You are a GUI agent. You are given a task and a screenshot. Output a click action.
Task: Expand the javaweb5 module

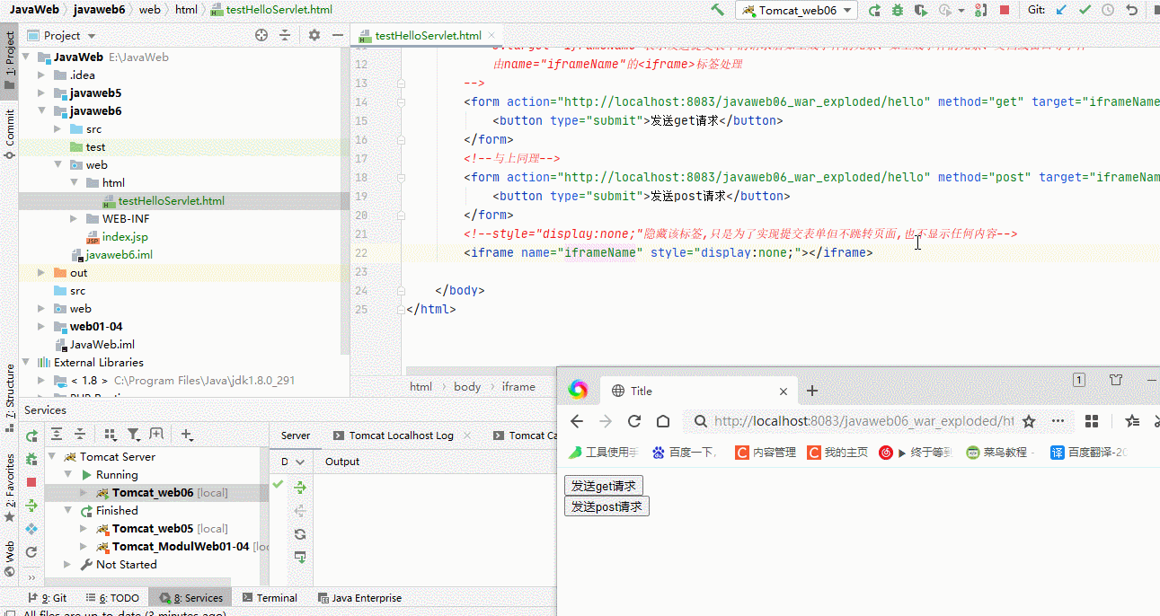click(41, 93)
